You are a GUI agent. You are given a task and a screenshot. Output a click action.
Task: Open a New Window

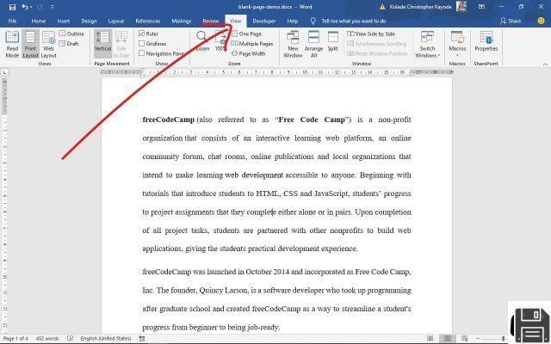(293, 44)
